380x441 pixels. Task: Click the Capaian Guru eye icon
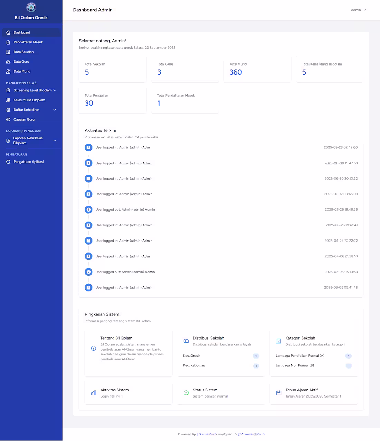pyautogui.click(x=8, y=119)
